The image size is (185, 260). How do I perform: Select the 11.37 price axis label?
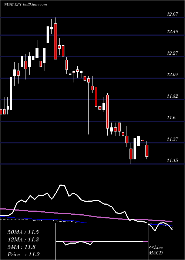point(172,139)
